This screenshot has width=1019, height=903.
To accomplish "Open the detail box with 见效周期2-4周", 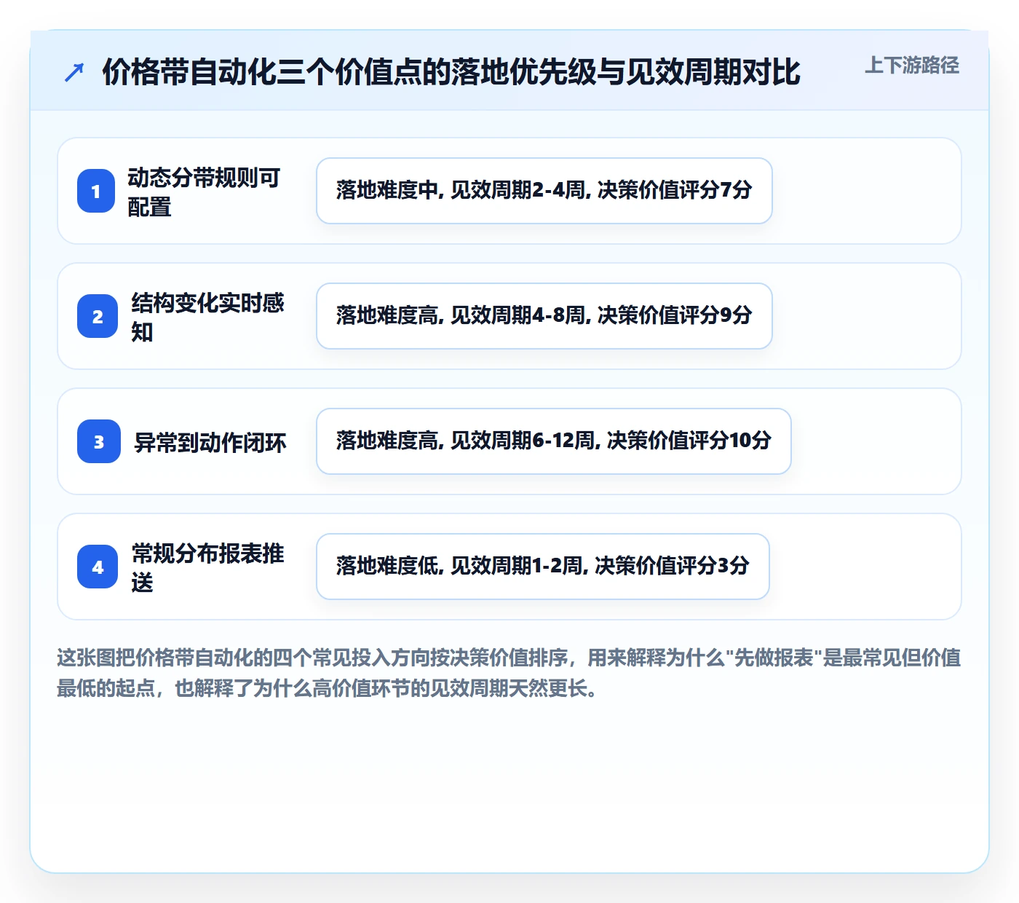I will click(x=544, y=191).
